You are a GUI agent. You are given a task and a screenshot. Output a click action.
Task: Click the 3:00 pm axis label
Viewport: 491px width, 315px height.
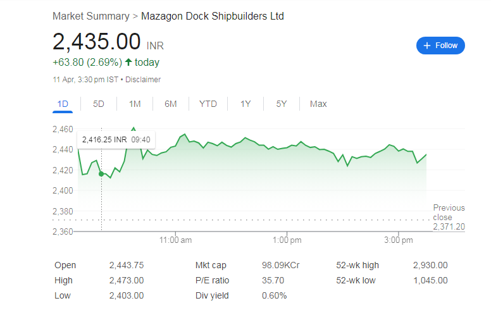click(x=399, y=240)
